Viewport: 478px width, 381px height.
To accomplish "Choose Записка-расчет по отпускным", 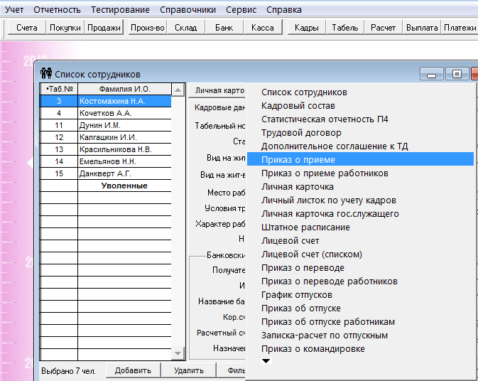I will point(360,336).
